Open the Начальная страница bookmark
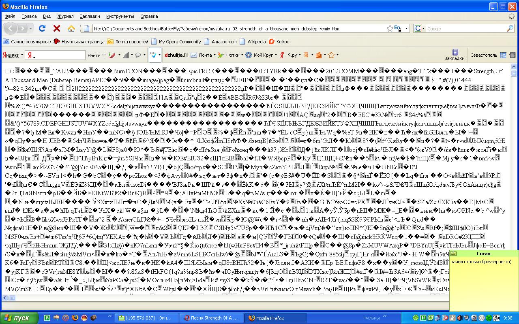 tap(79, 42)
